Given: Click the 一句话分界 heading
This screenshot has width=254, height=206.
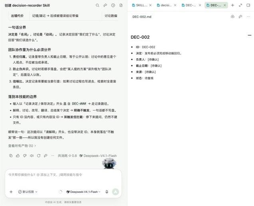Looking at the screenshot, I should (17, 28).
